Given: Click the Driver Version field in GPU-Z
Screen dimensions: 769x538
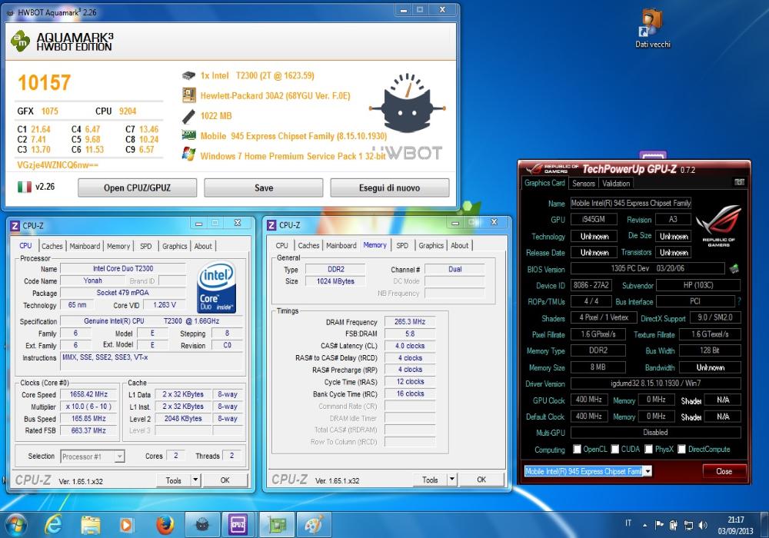Looking at the screenshot, I should [x=655, y=384].
